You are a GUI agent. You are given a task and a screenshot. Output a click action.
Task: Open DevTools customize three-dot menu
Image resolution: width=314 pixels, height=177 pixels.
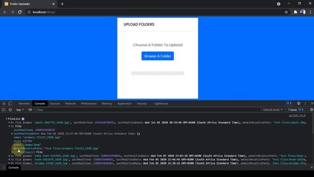click(305, 103)
